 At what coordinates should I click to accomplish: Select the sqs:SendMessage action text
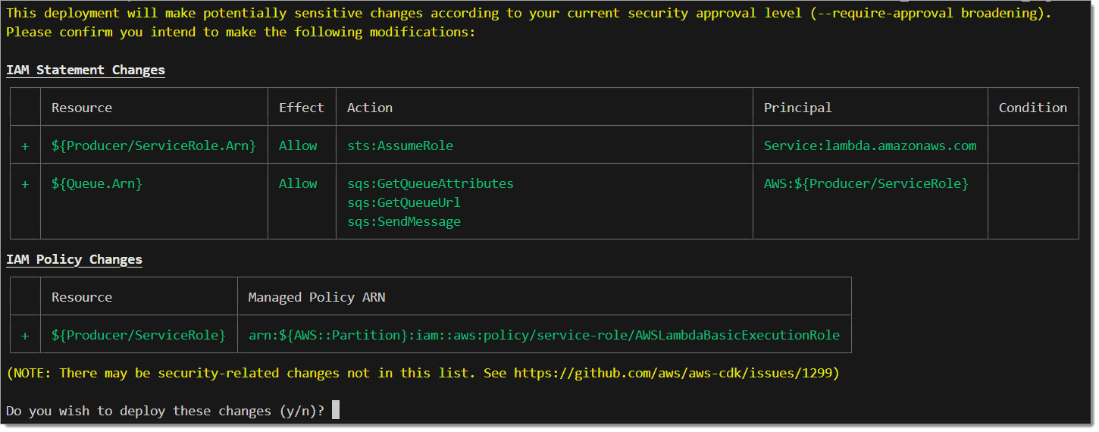pyautogui.click(x=404, y=221)
